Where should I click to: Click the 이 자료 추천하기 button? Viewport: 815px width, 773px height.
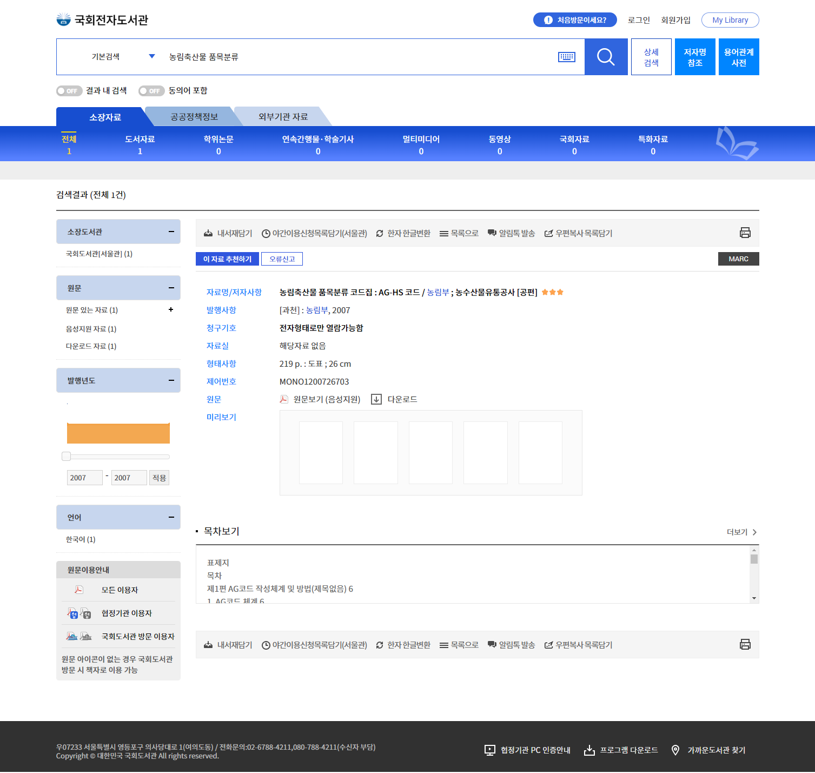tap(227, 259)
